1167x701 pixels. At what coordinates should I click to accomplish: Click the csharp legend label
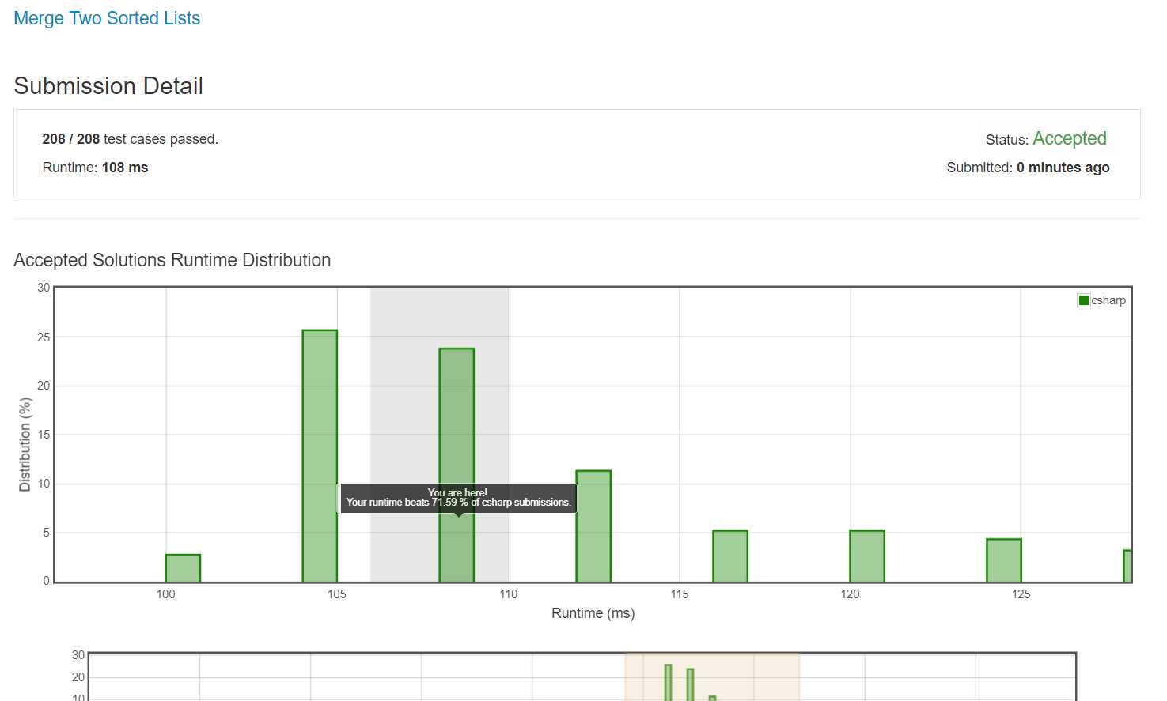click(x=1108, y=300)
